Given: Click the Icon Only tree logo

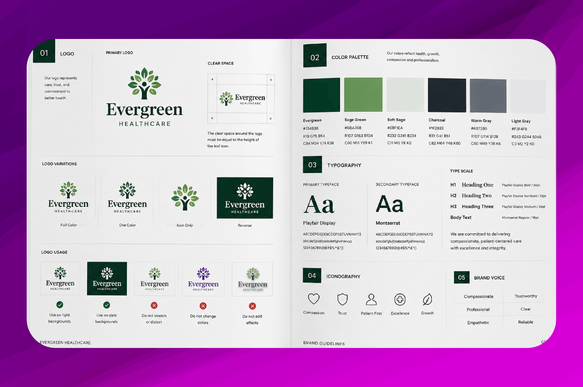Looking at the screenshot, I should (185, 197).
